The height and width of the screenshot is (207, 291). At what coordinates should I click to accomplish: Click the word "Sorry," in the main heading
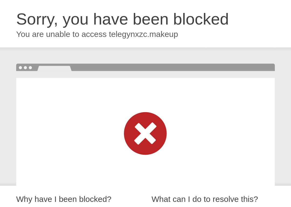37,19
